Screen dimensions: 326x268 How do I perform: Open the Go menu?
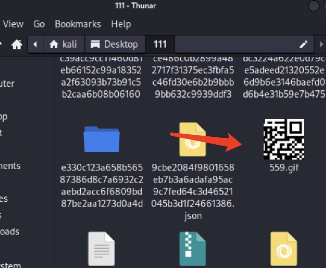coord(39,24)
